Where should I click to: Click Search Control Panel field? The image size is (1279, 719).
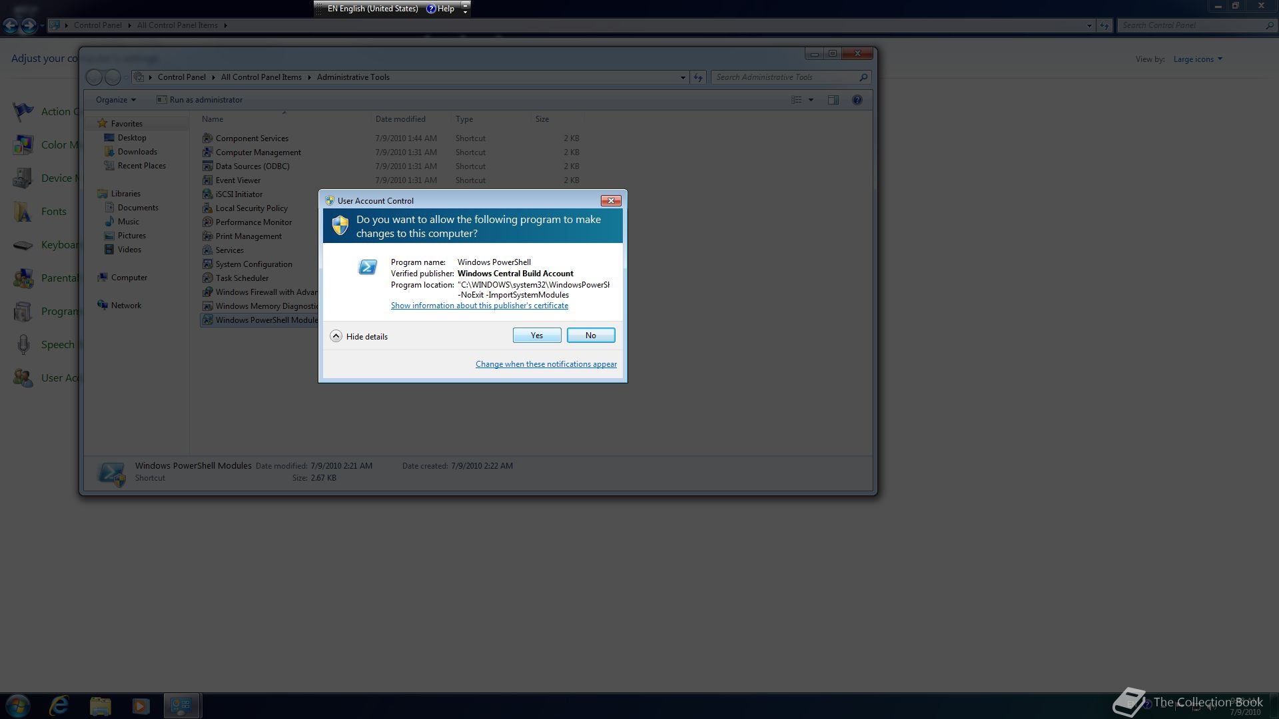(1196, 25)
